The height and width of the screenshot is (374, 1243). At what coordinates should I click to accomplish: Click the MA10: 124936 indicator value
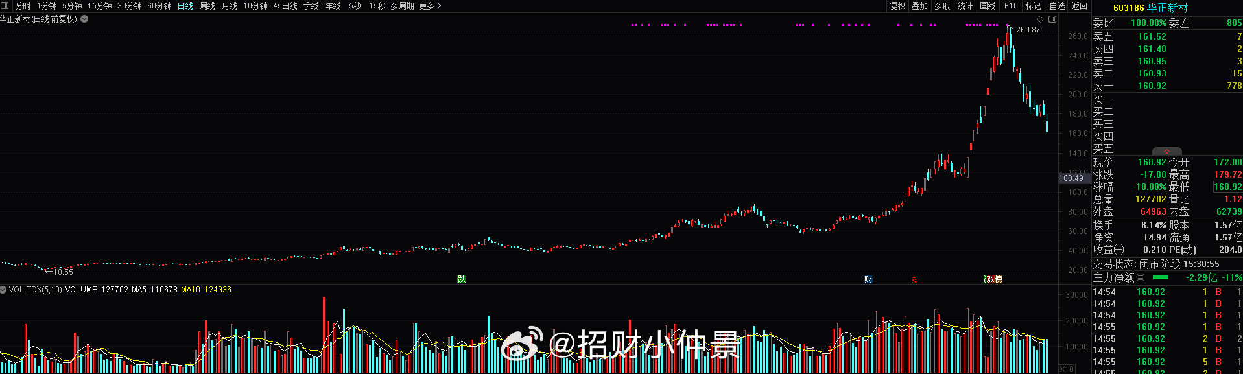click(x=206, y=290)
